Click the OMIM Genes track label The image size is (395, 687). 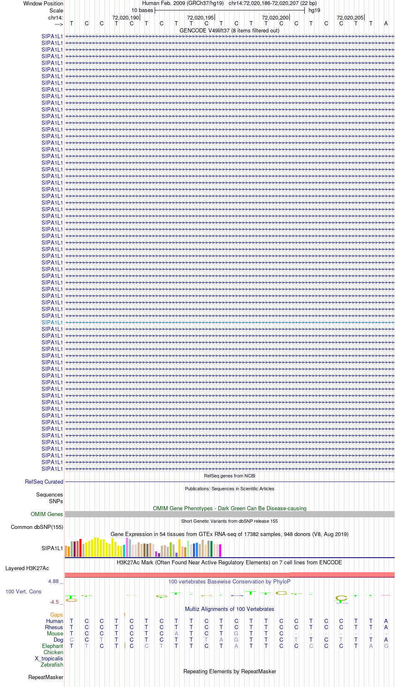click(47, 514)
